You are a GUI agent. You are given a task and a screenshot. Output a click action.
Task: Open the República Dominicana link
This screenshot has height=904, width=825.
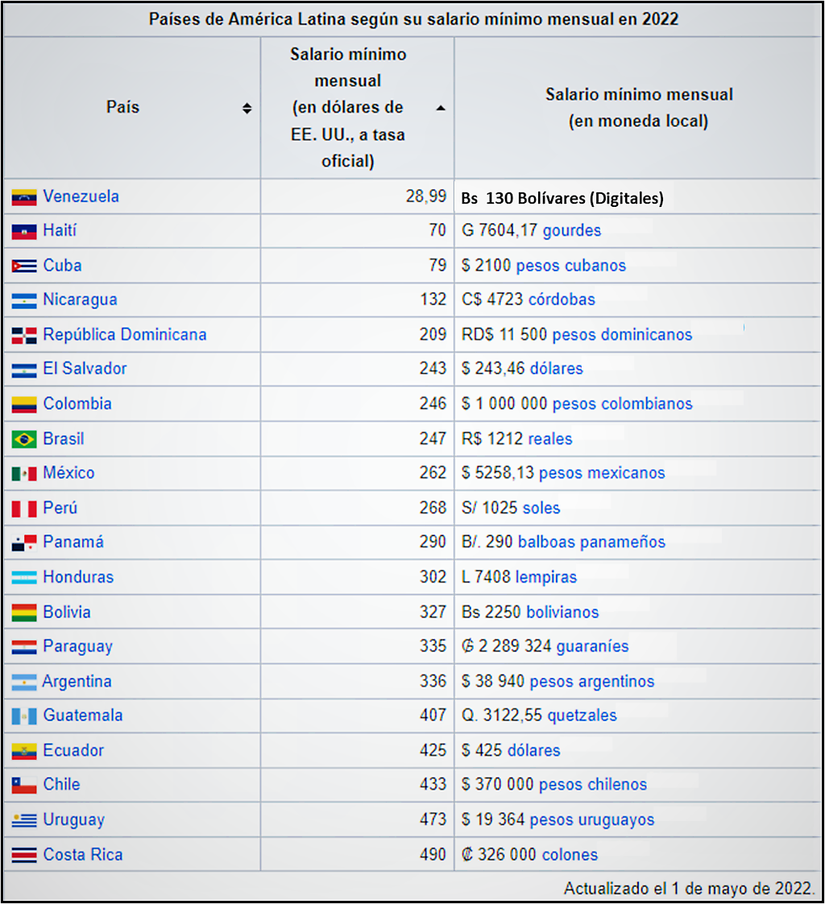tap(125, 335)
